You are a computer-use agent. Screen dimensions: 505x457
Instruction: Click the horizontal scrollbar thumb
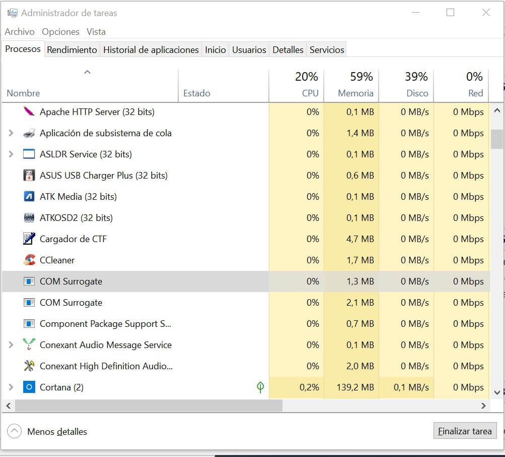click(149, 406)
